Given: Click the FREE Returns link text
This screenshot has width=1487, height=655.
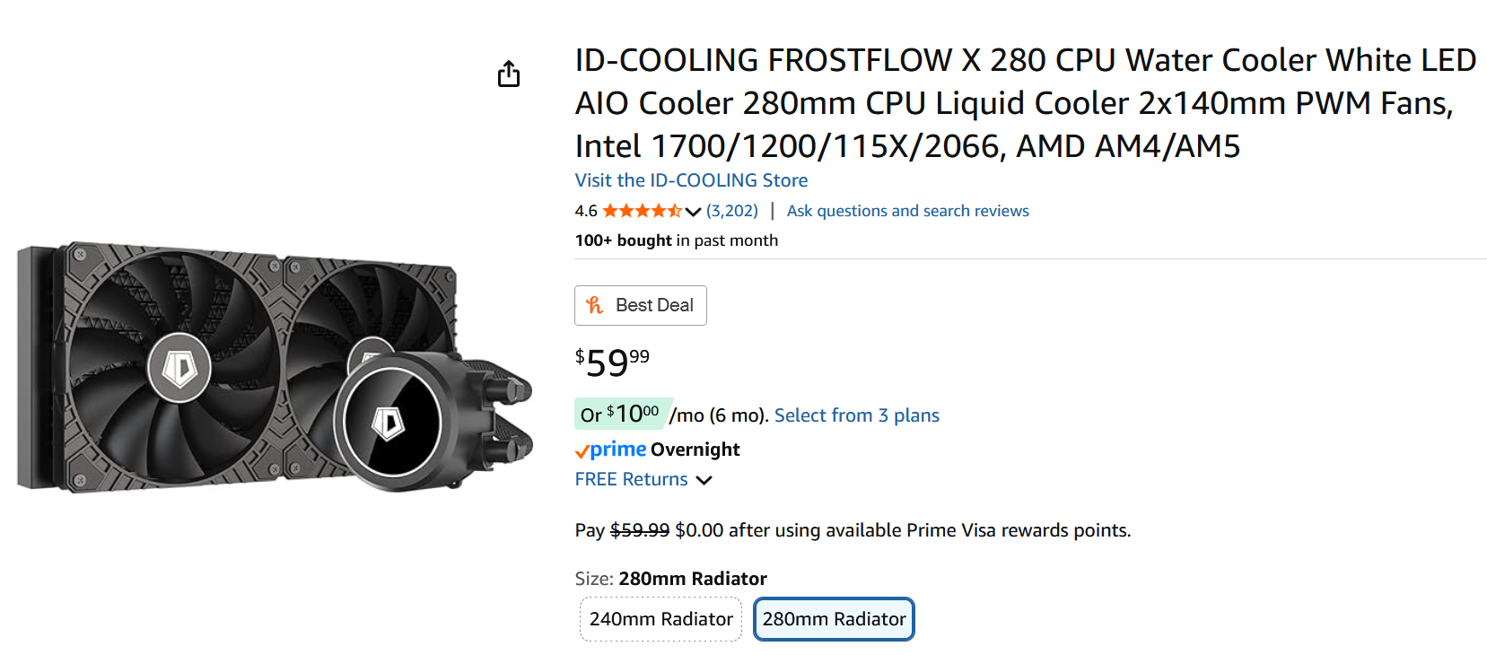Looking at the screenshot, I should (631, 479).
